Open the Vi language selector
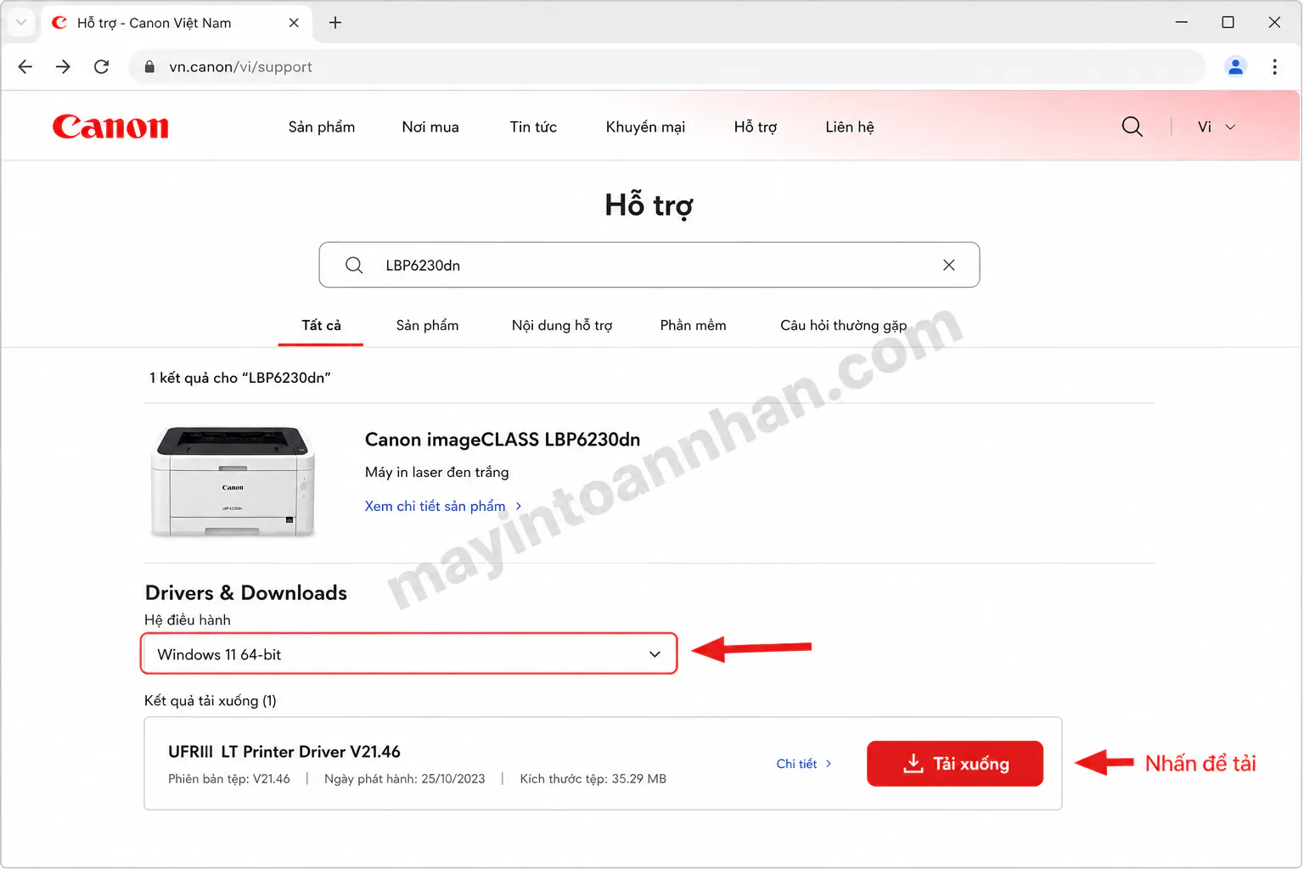Screen dimensions: 1304x869 click(1216, 126)
